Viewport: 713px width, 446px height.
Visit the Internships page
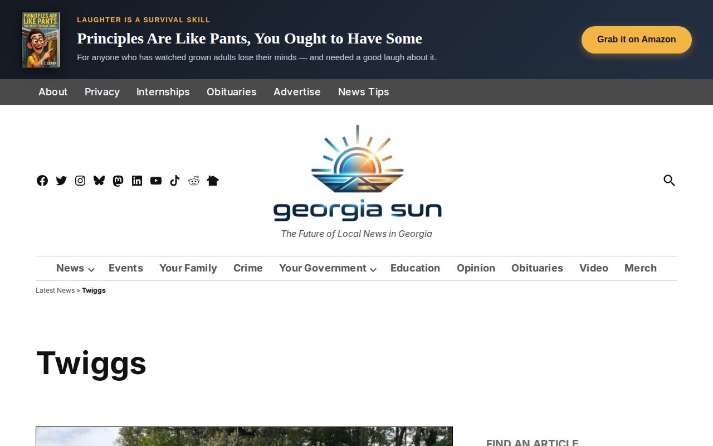click(x=163, y=92)
